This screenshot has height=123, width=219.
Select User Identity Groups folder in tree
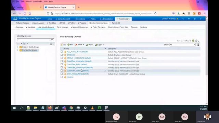tap(29, 50)
